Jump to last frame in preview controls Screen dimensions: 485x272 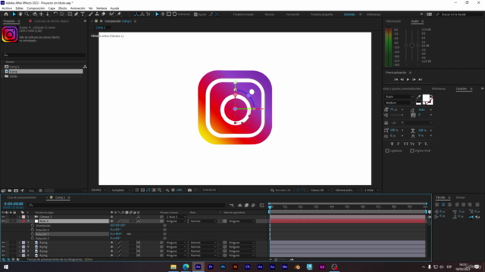point(420,79)
